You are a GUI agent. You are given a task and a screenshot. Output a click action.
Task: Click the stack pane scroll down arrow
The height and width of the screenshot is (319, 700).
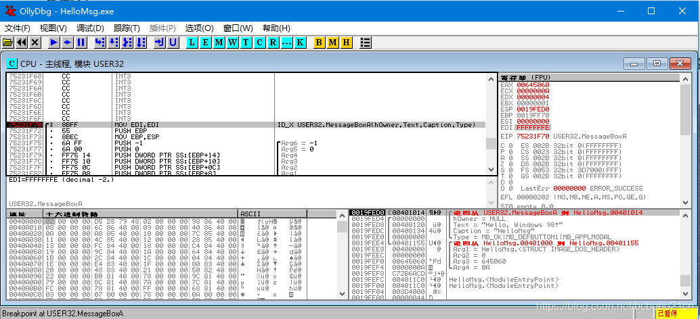tap(685, 294)
